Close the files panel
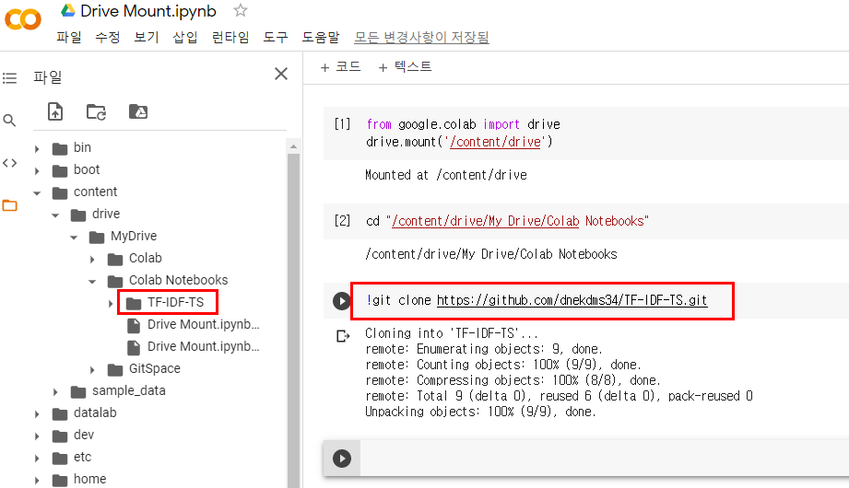Screen dimensions: 849x488 pos(281,74)
